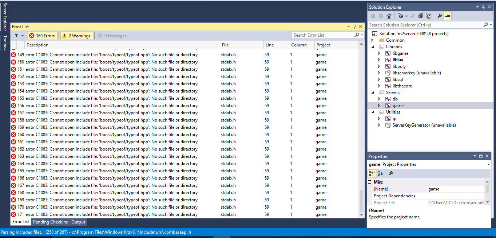This screenshot has width=496, height=238.
Task: Open the Error List window position menu
Action: pyautogui.click(x=348, y=26)
